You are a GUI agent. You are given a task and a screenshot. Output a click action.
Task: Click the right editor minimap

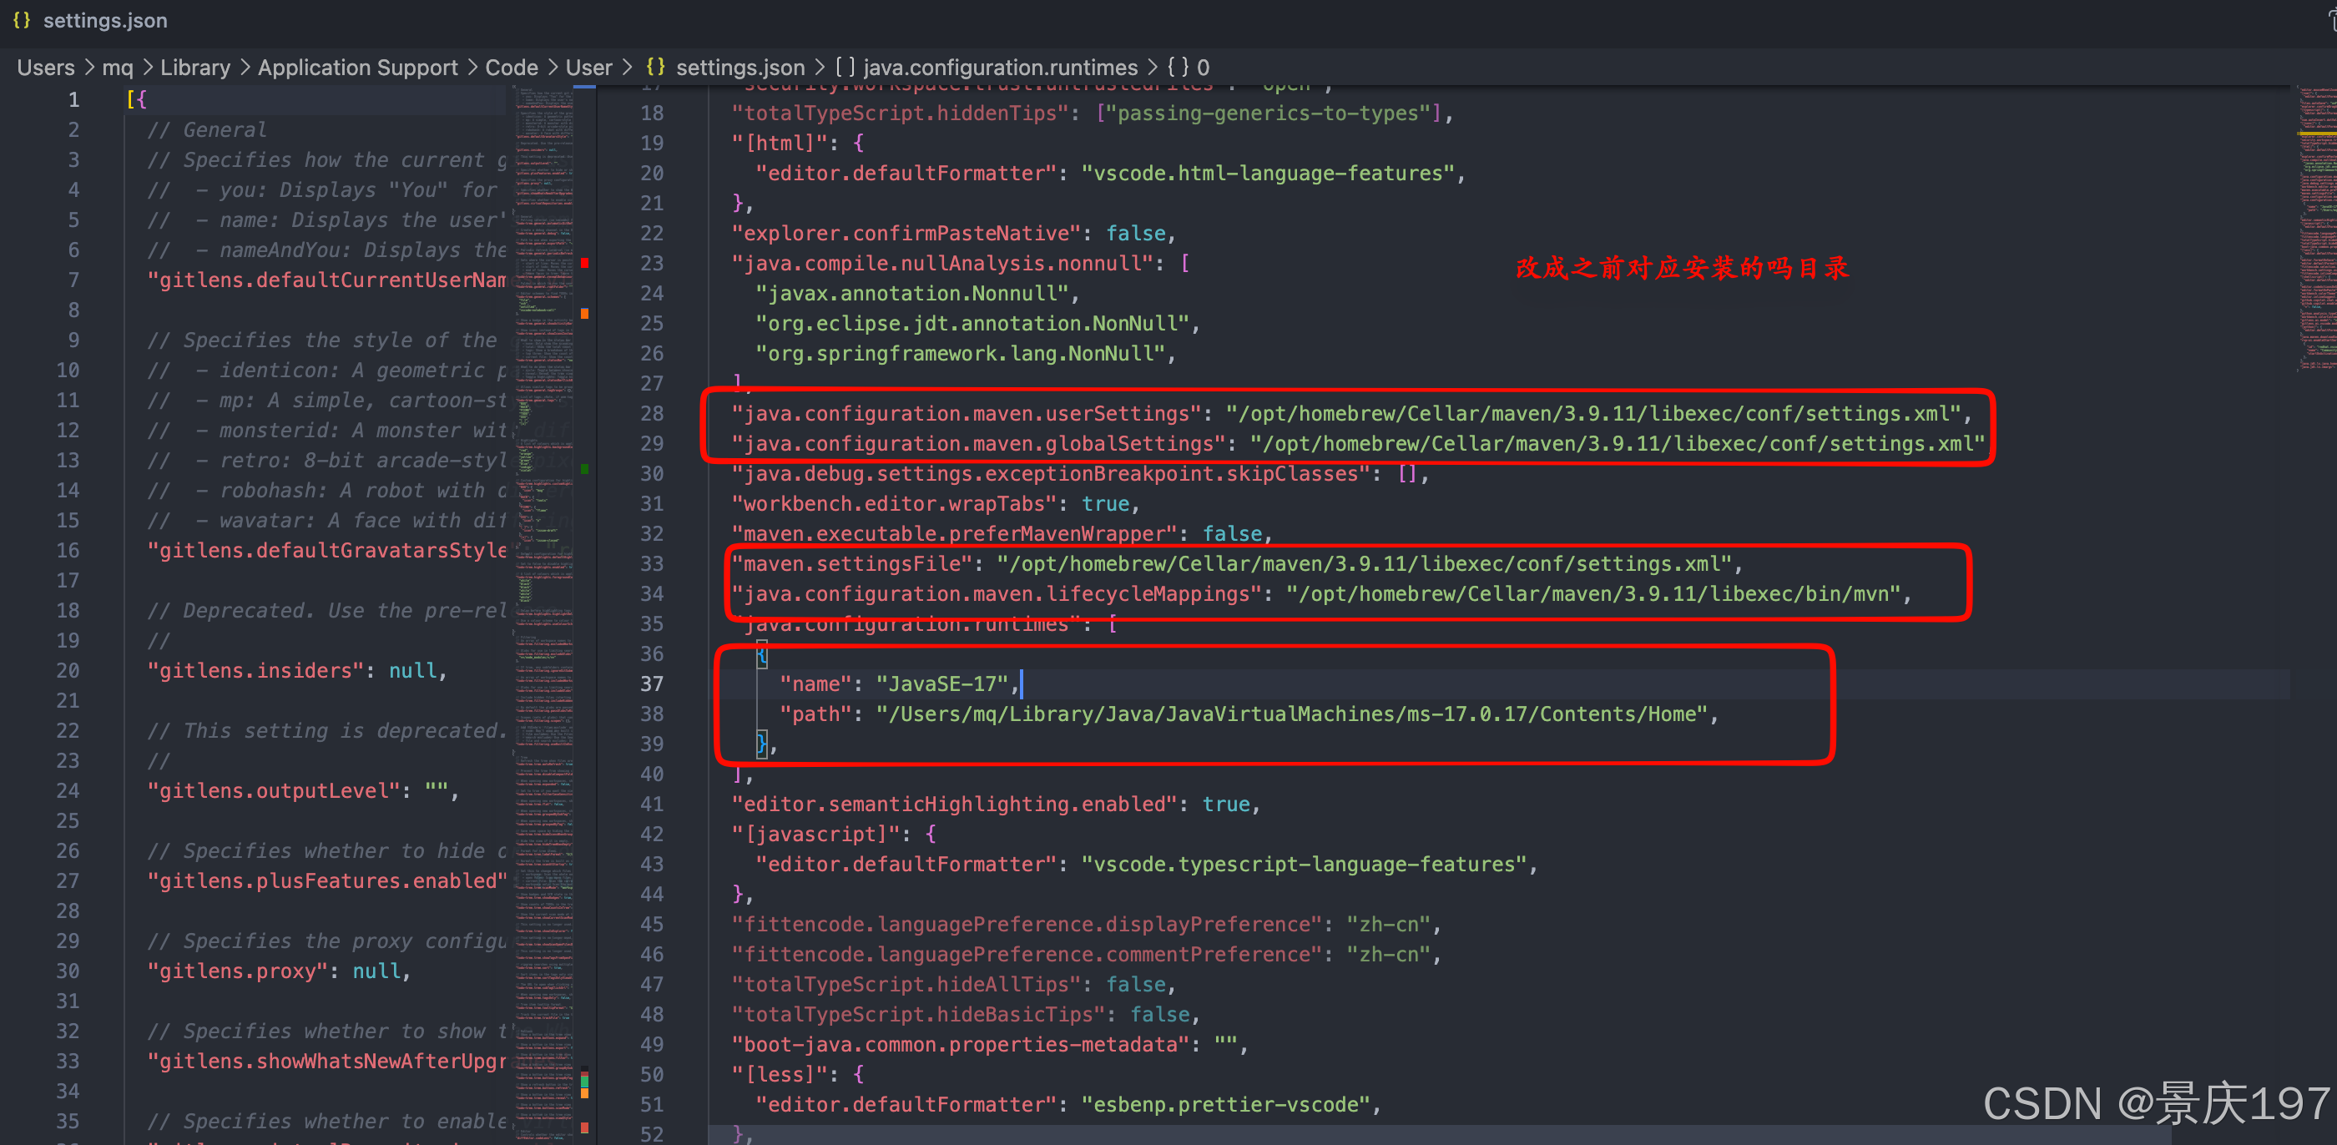point(2317,227)
